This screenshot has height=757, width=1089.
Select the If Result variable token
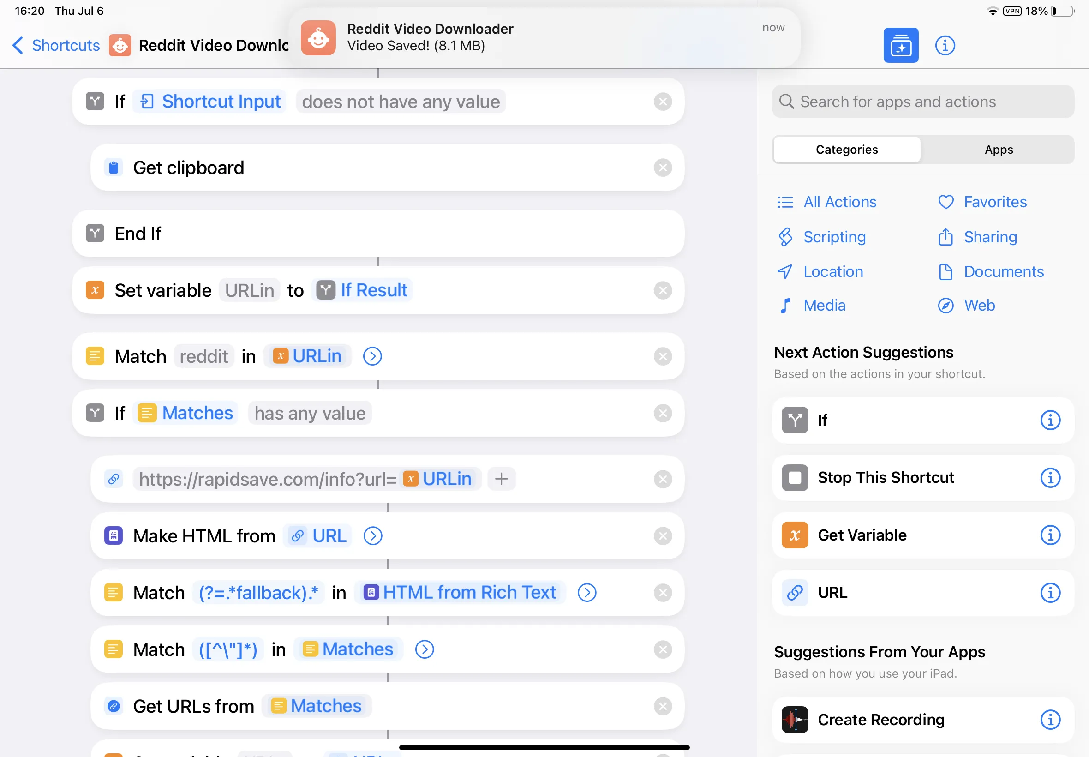point(362,290)
